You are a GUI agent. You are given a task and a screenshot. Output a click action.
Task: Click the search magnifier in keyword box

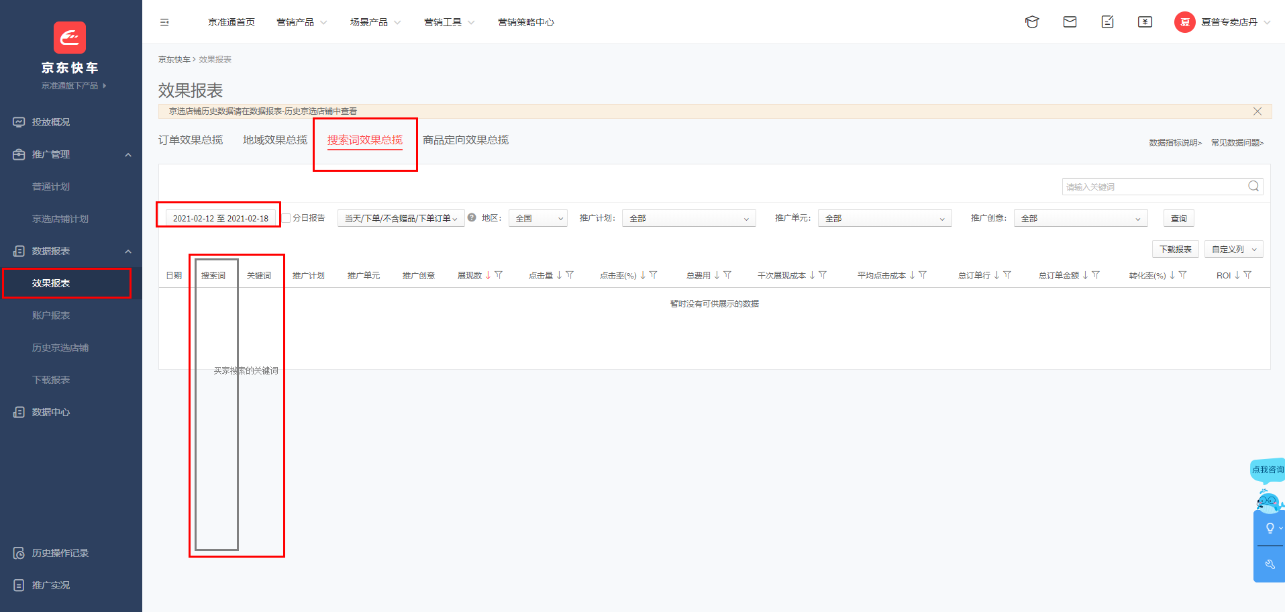1253,187
